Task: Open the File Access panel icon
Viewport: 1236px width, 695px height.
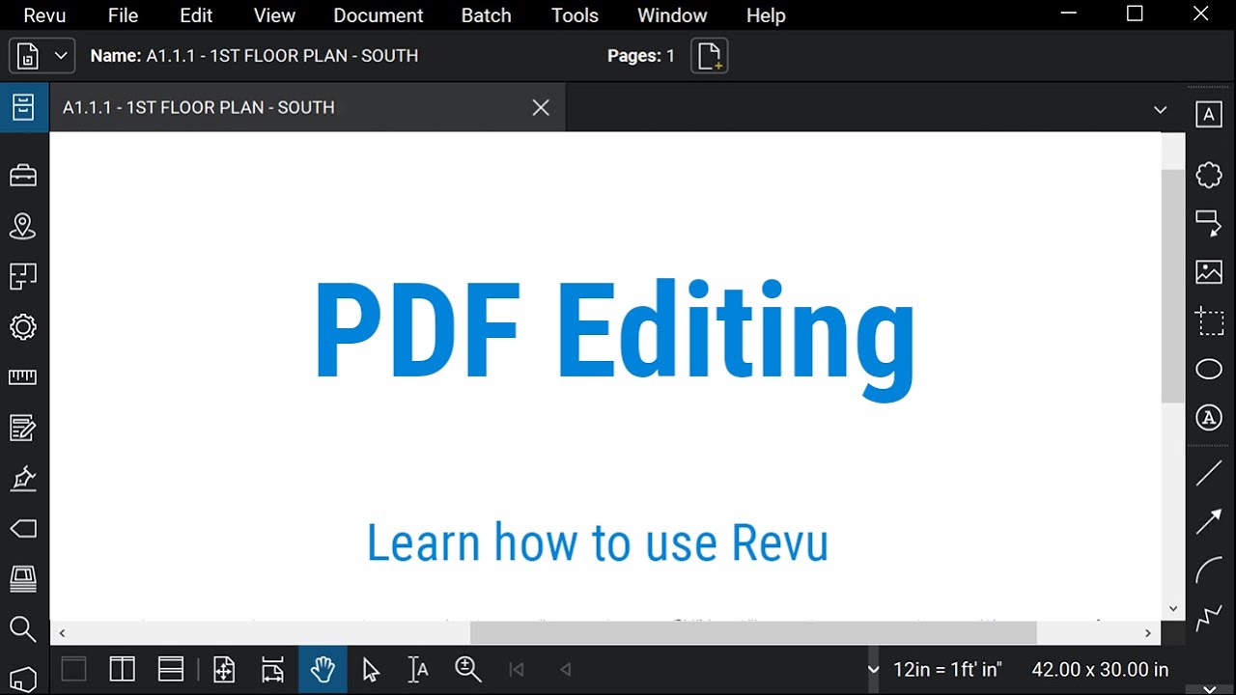Action: [23, 106]
